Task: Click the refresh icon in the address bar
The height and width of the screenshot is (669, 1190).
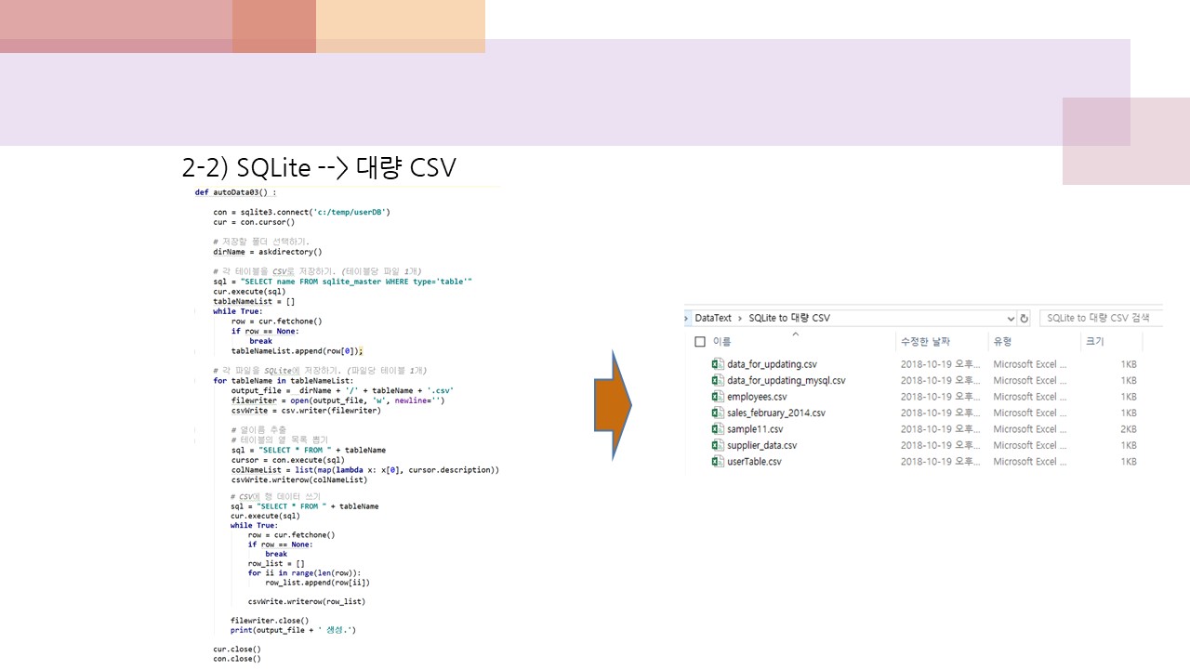Action: (x=1022, y=318)
